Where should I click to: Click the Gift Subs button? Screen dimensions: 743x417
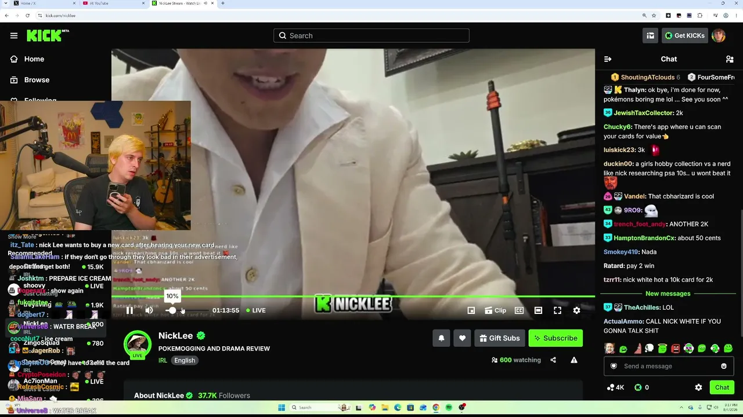500,338
